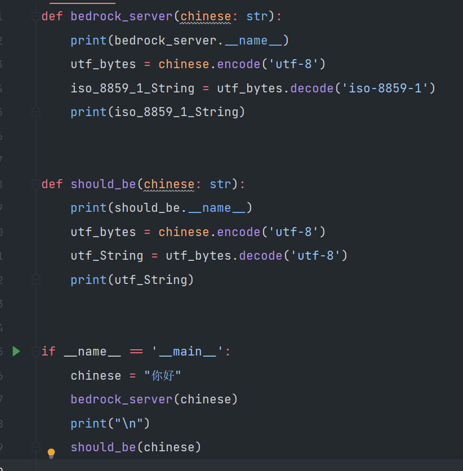Click the '__main__' string literal

point(188,352)
